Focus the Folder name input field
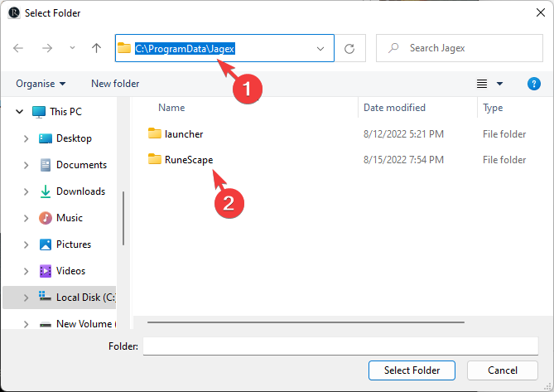This screenshot has height=392, width=554. pyautogui.click(x=340, y=346)
